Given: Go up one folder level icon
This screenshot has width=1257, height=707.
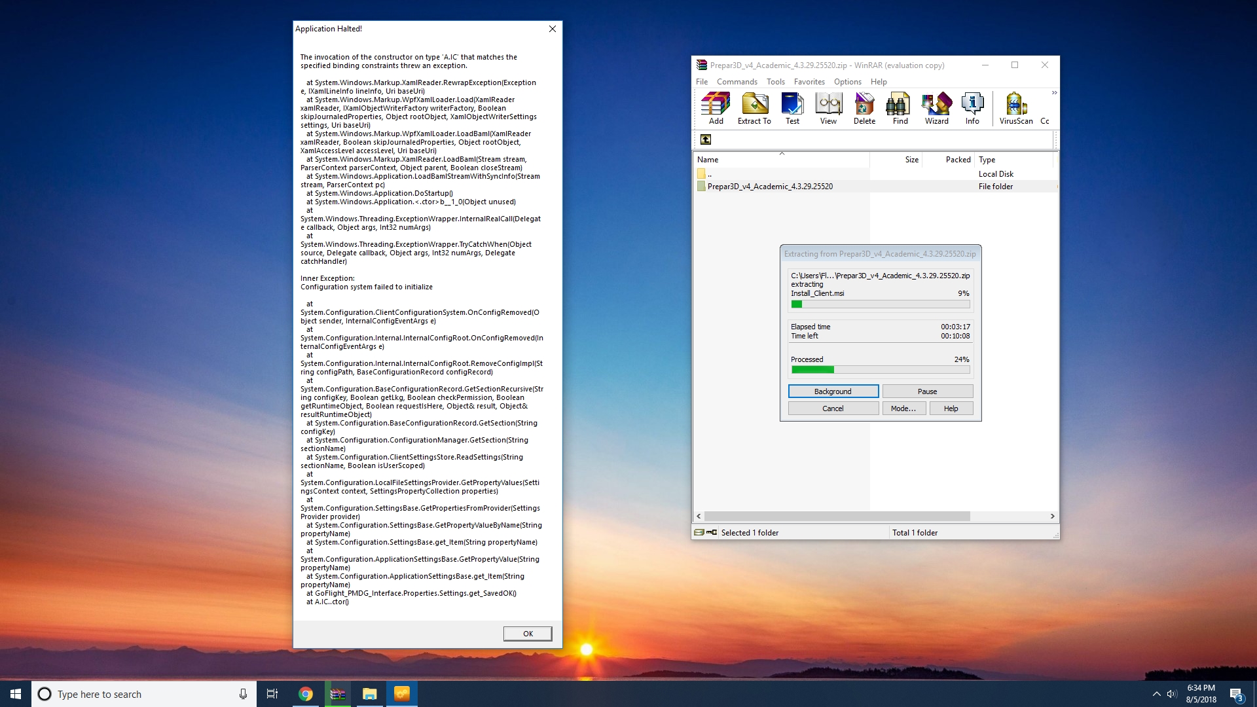Looking at the screenshot, I should point(706,139).
